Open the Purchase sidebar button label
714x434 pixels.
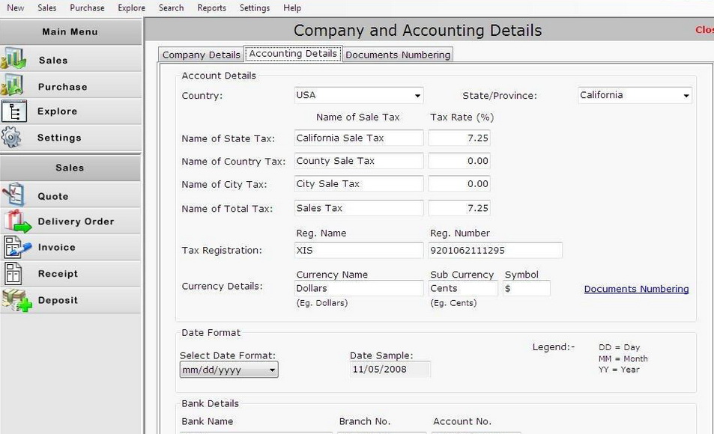point(62,87)
